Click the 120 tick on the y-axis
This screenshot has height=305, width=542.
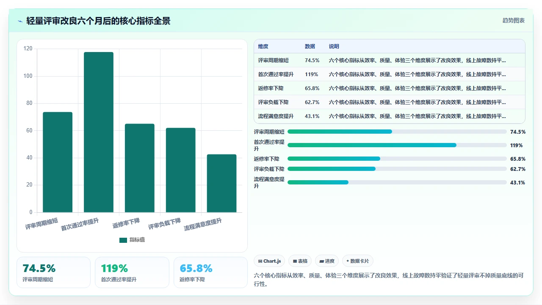[x=28, y=49]
